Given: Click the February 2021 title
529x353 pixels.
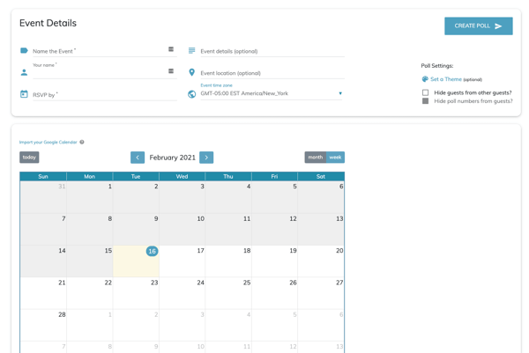Looking at the screenshot, I should 173,158.
